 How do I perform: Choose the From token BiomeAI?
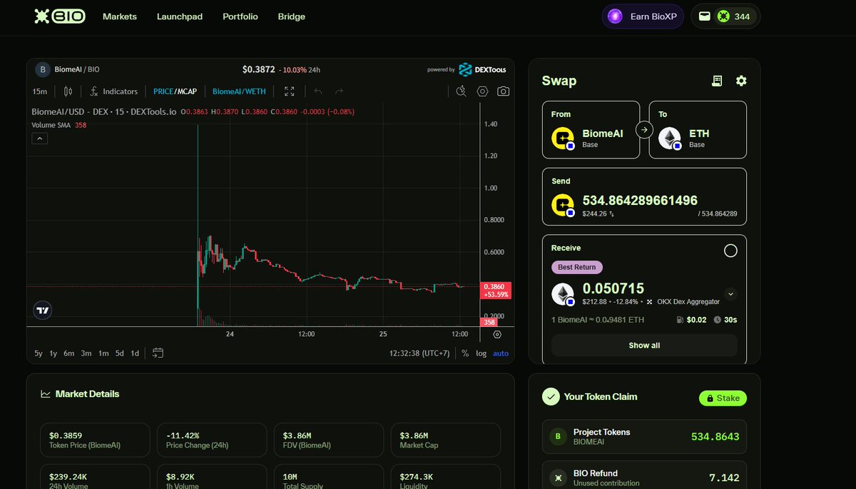591,130
